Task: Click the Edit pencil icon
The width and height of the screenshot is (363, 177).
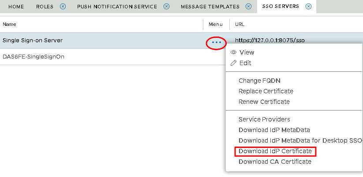Action: click(x=233, y=63)
